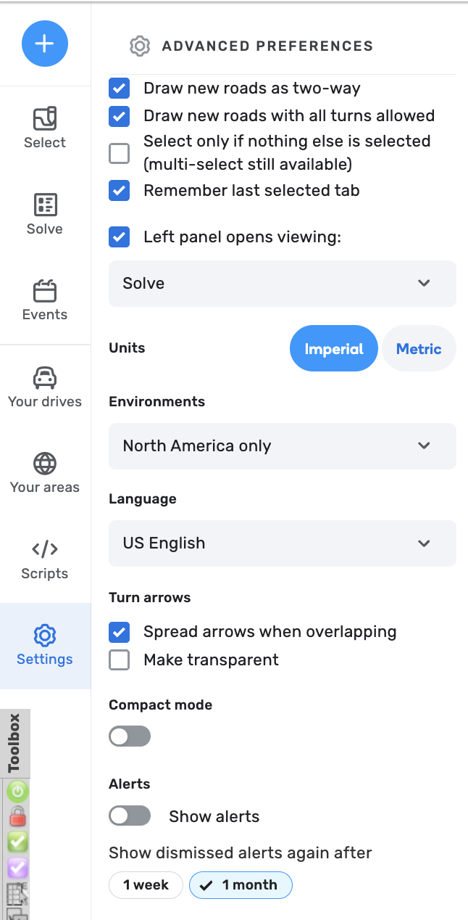468x920 pixels.
Task: Select the 1 week dismissed alerts option
Action: [x=146, y=885]
